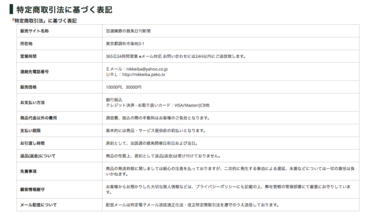Select the 商品代金以外の費用 row label
The width and height of the screenshot is (379, 215).
(38, 118)
